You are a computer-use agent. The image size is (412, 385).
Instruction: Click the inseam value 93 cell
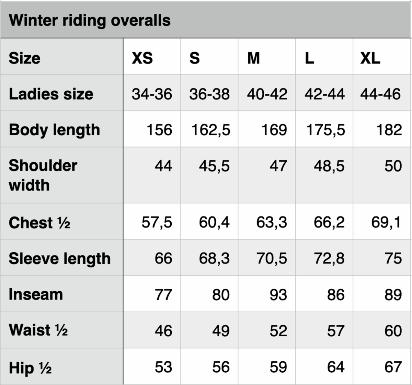point(278,295)
